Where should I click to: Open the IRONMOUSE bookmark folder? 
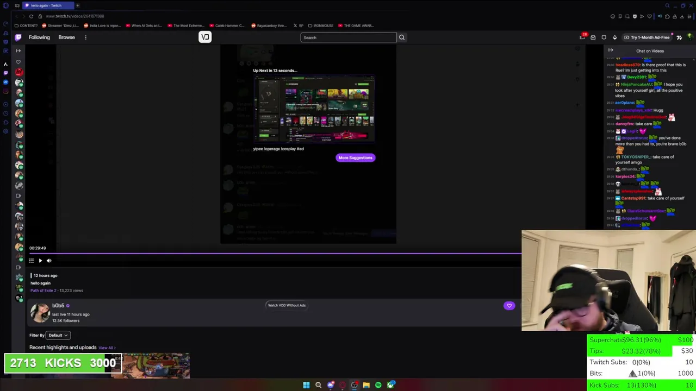pos(321,26)
